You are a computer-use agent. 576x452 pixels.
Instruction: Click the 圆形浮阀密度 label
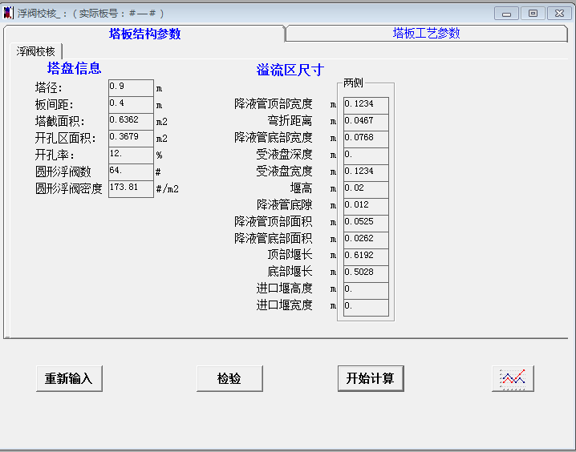click(69, 188)
